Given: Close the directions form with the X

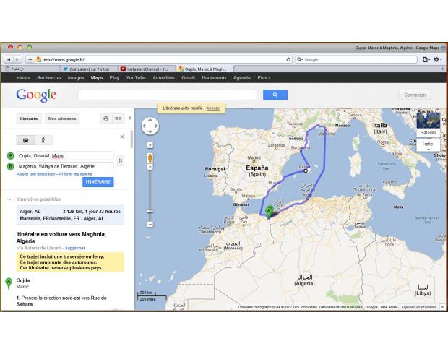Looking at the screenshot, I should [x=122, y=137].
